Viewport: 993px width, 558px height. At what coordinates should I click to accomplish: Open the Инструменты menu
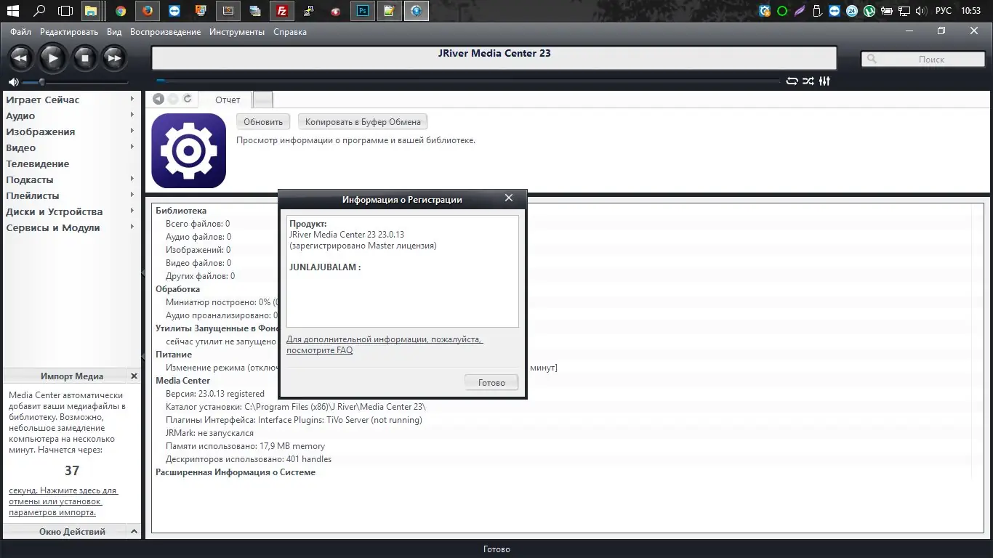click(237, 32)
